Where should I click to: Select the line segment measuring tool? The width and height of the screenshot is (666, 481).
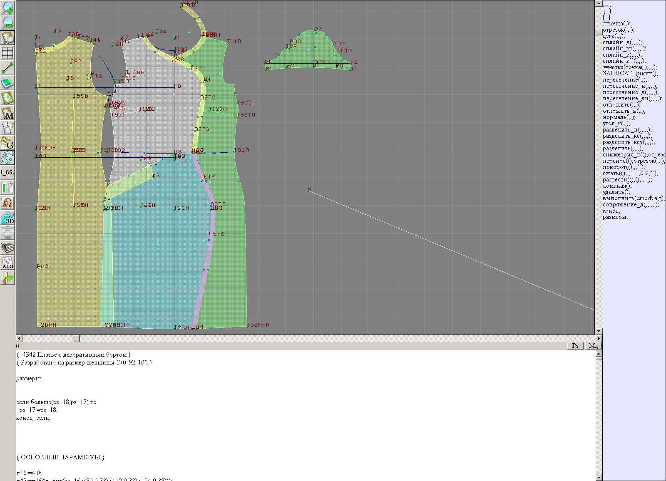(7, 68)
